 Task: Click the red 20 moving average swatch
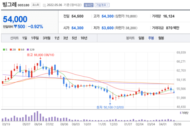tap(11, 50)
